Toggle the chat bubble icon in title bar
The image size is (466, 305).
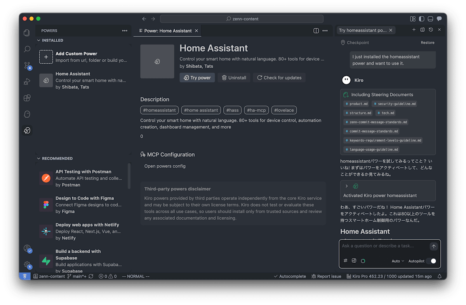[439, 19]
